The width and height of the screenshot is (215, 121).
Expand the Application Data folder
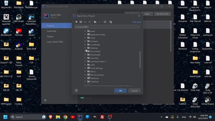point(85,34)
